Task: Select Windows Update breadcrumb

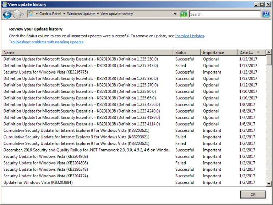Action: point(81,14)
